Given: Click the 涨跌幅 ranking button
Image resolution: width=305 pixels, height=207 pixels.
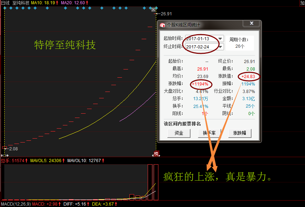Looking at the screenshot, I should tap(240, 133).
